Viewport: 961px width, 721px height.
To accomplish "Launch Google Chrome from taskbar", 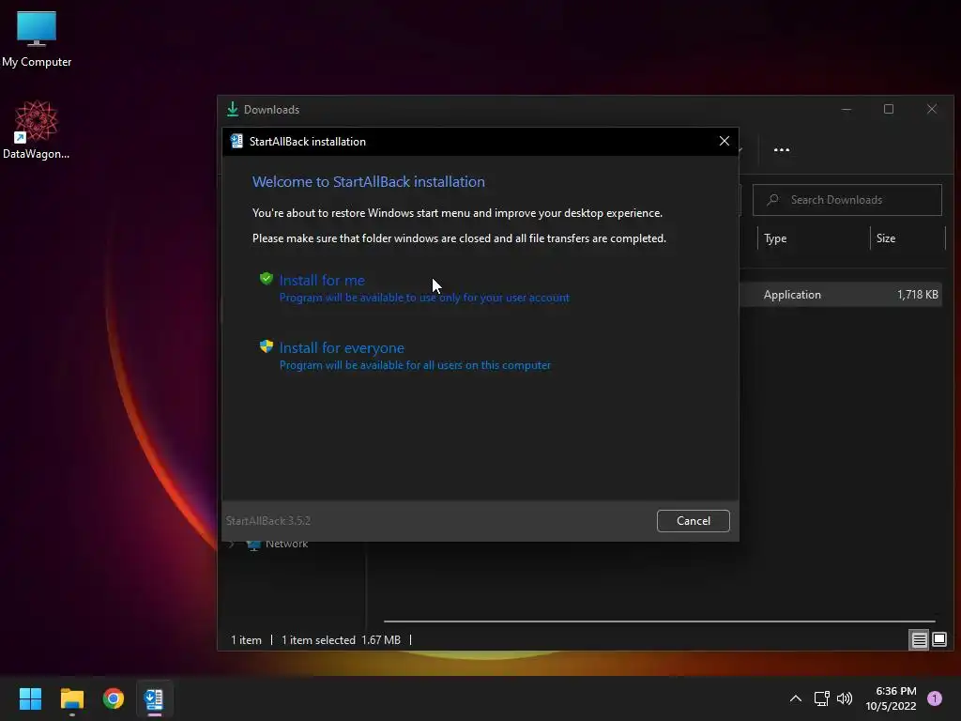I will pos(114,698).
